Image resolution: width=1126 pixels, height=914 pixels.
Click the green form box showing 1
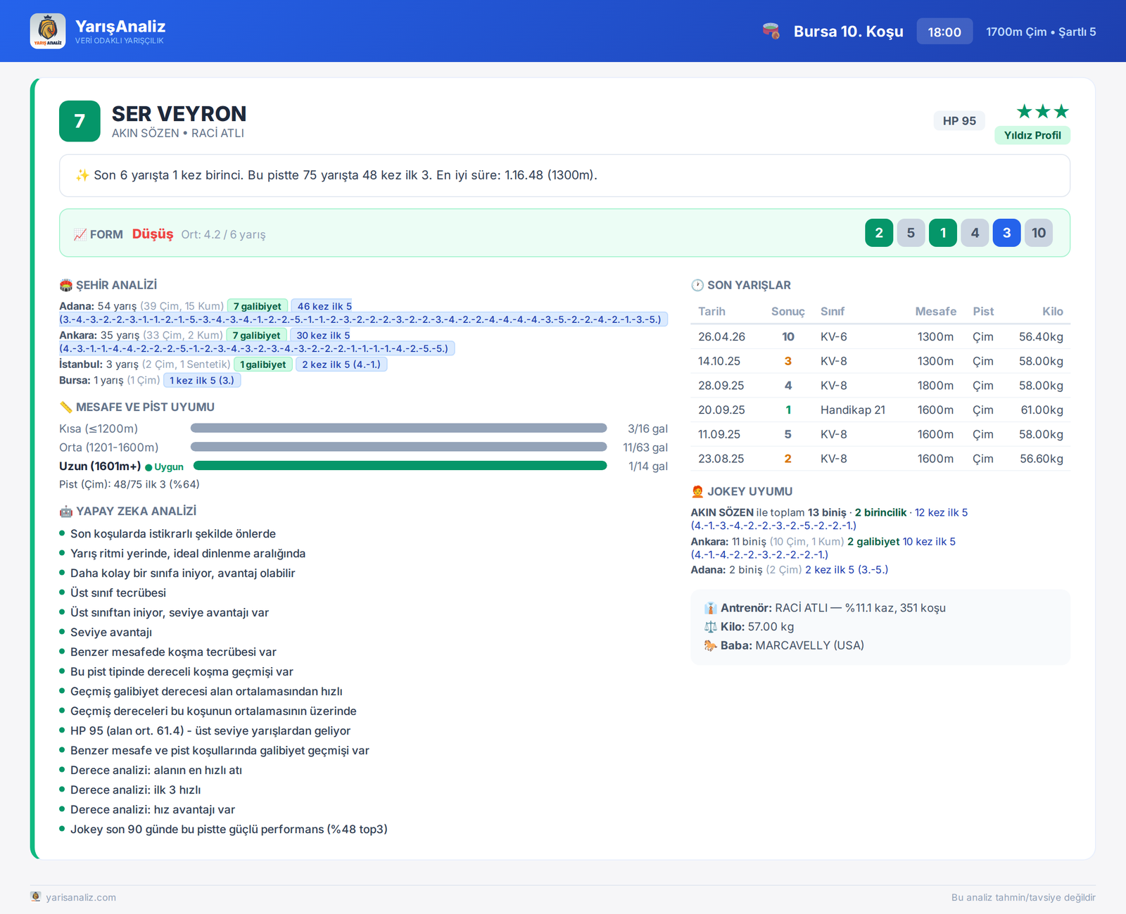[943, 233]
